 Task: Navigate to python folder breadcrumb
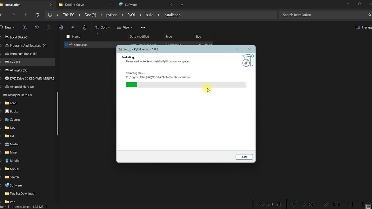pyautogui.click(x=112, y=15)
